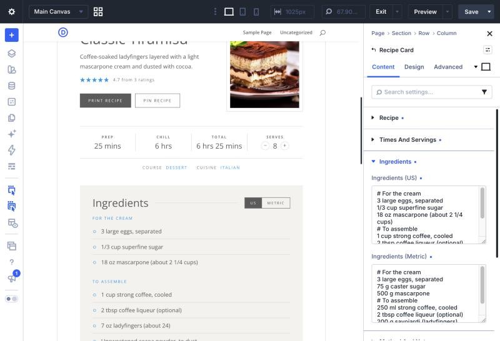Go to Page in breadcrumb
Image resolution: width=500 pixels, height=341 pixels.
[378, 33]
